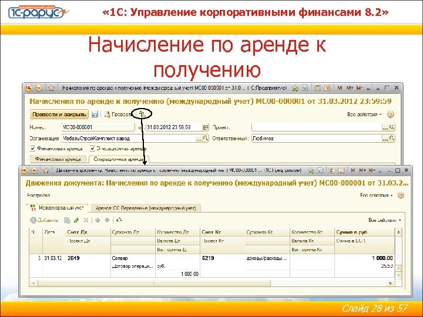Switch to the Операционная аренда tab
Image resolution: width=423 pixels, height=317 pixels.
(119, 159)
